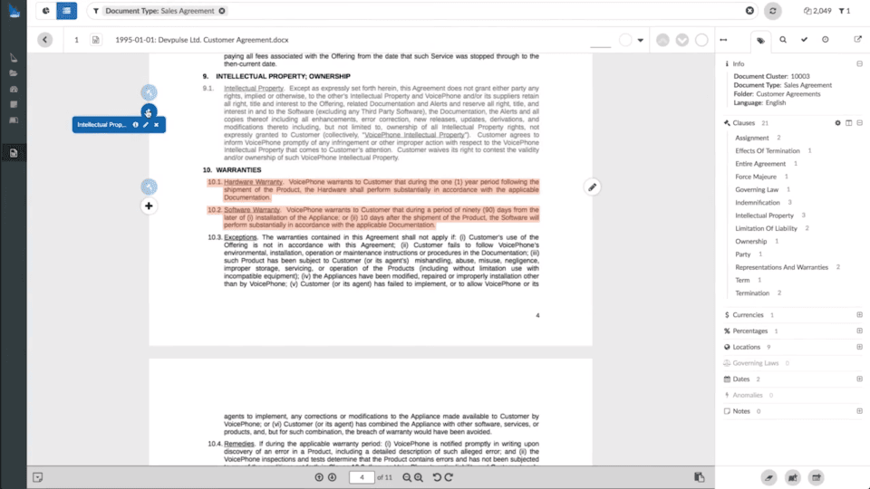Viewport: 870px width, 489px height.
Task: Go back with the left arrow button
Action: click(x=45, y=40)
